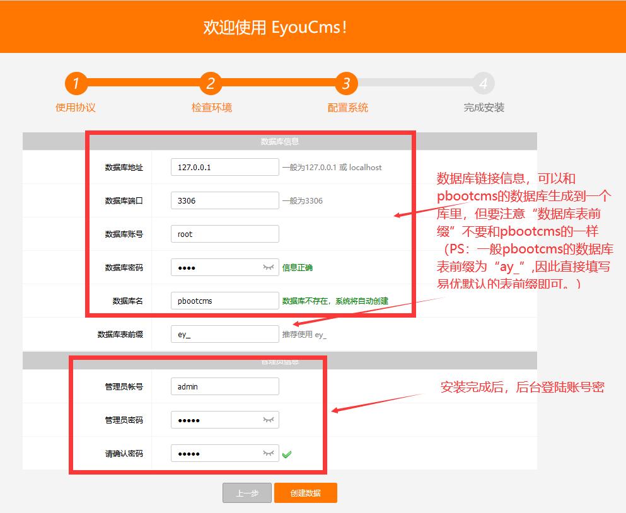Click the 管理员帐号 label
This screenshot has height=513, width=626.
point(124,387)
